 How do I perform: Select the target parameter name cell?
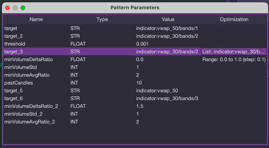click(x=11, y=28)
